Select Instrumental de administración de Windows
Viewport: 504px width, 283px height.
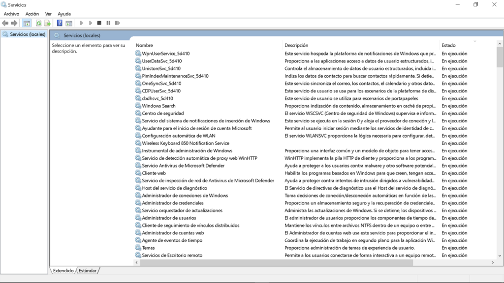pyautogui.click(x=187, y=151)
